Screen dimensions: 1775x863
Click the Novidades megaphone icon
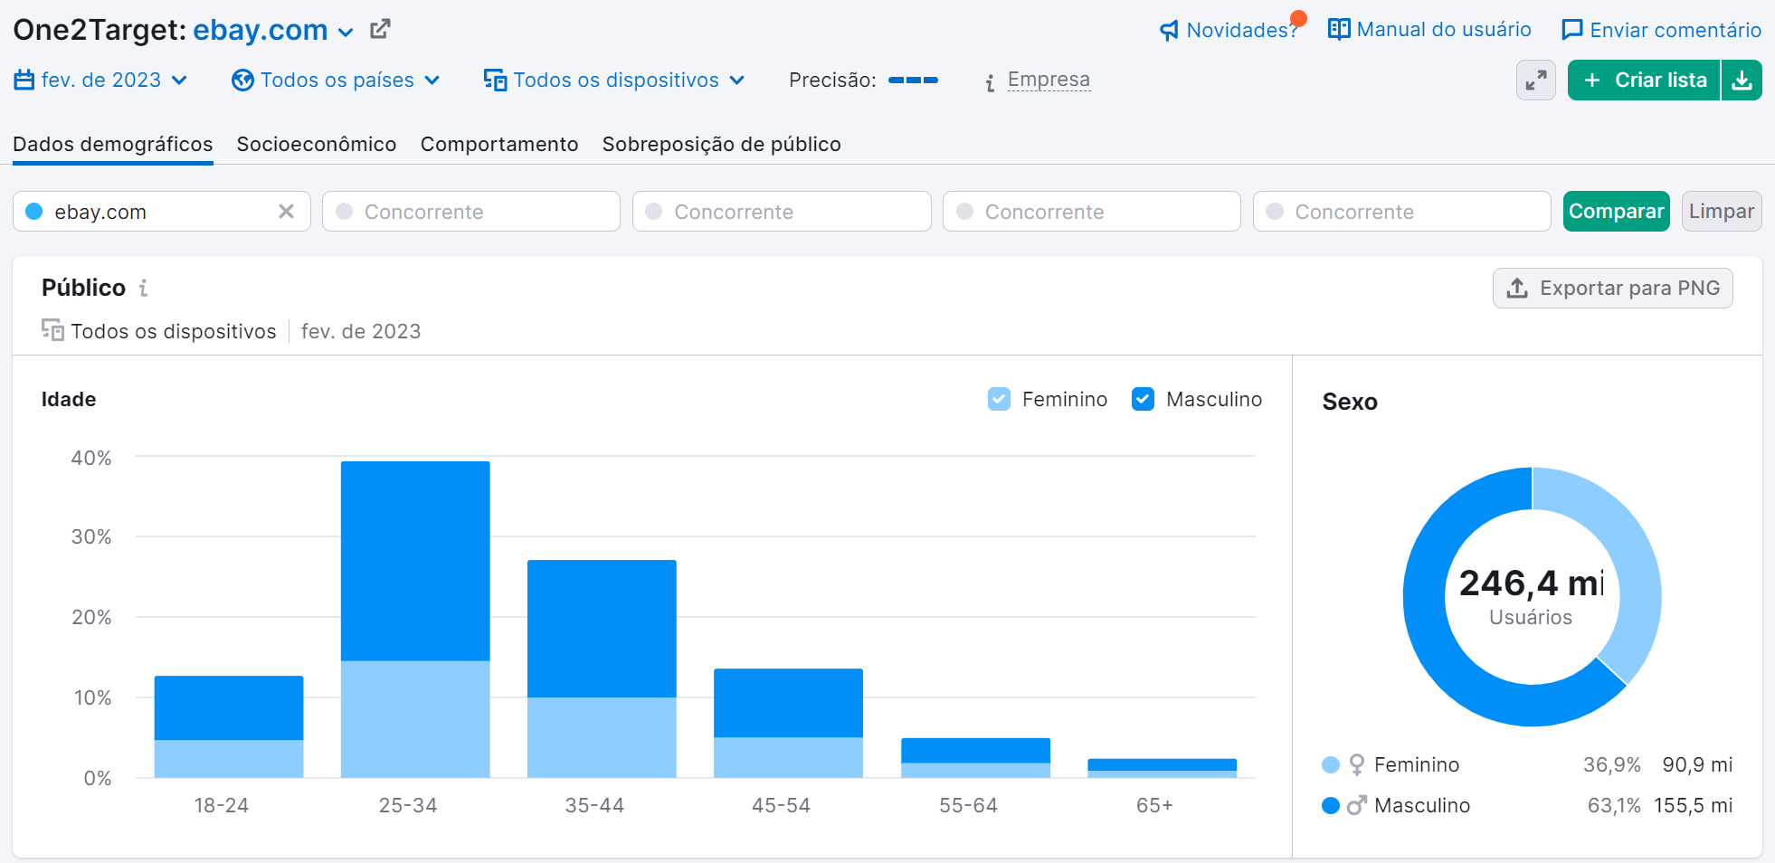click(x=1169, y=31)
